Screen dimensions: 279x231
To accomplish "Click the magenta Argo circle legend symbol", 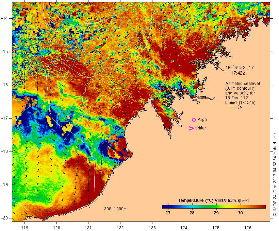I will (194, 120).
